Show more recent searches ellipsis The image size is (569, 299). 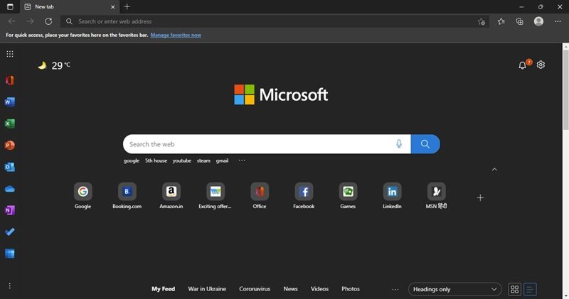242,161
